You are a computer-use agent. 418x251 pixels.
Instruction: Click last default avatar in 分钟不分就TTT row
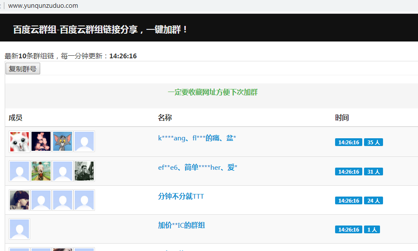[84, 200]
